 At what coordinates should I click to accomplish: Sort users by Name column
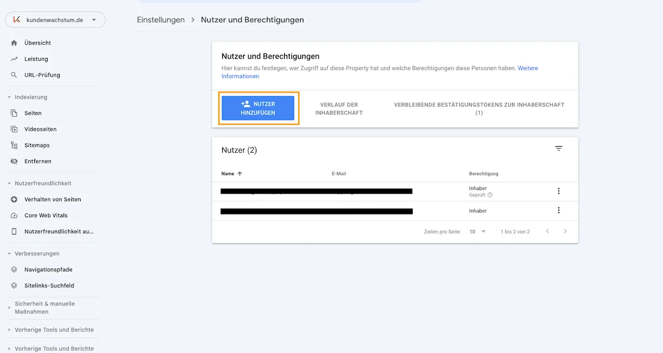pos(231,173)
